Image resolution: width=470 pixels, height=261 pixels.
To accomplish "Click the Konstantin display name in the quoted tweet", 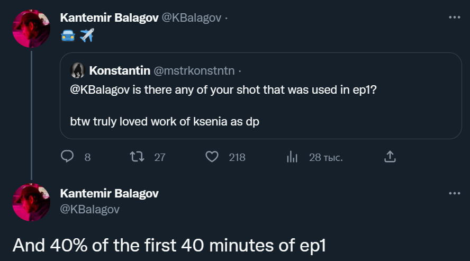I will click(119, 70).
